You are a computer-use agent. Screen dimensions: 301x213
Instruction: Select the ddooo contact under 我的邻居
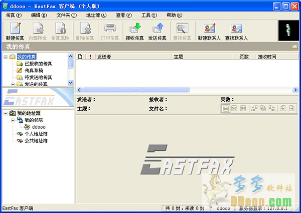39,127
